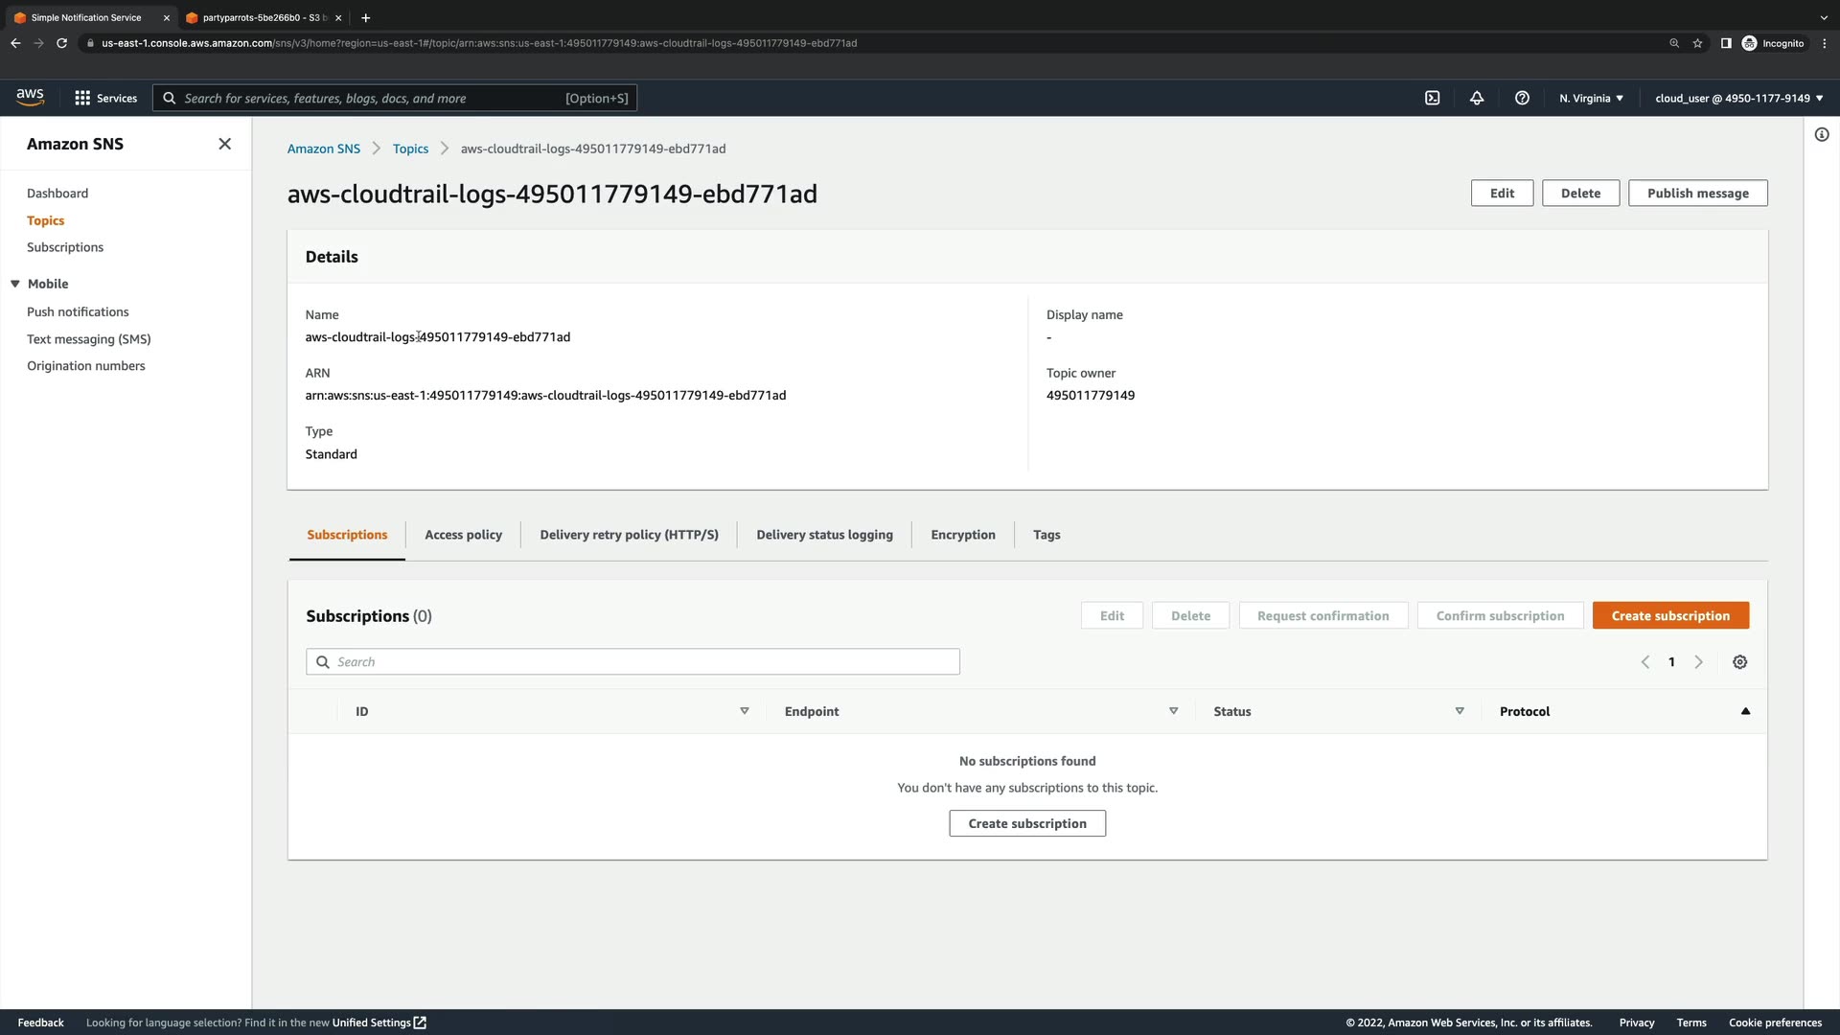The width and height of the screenshot is (1840, 1035).
Task: Open subscriptions table settings gear
Action: pos(1739,662)
